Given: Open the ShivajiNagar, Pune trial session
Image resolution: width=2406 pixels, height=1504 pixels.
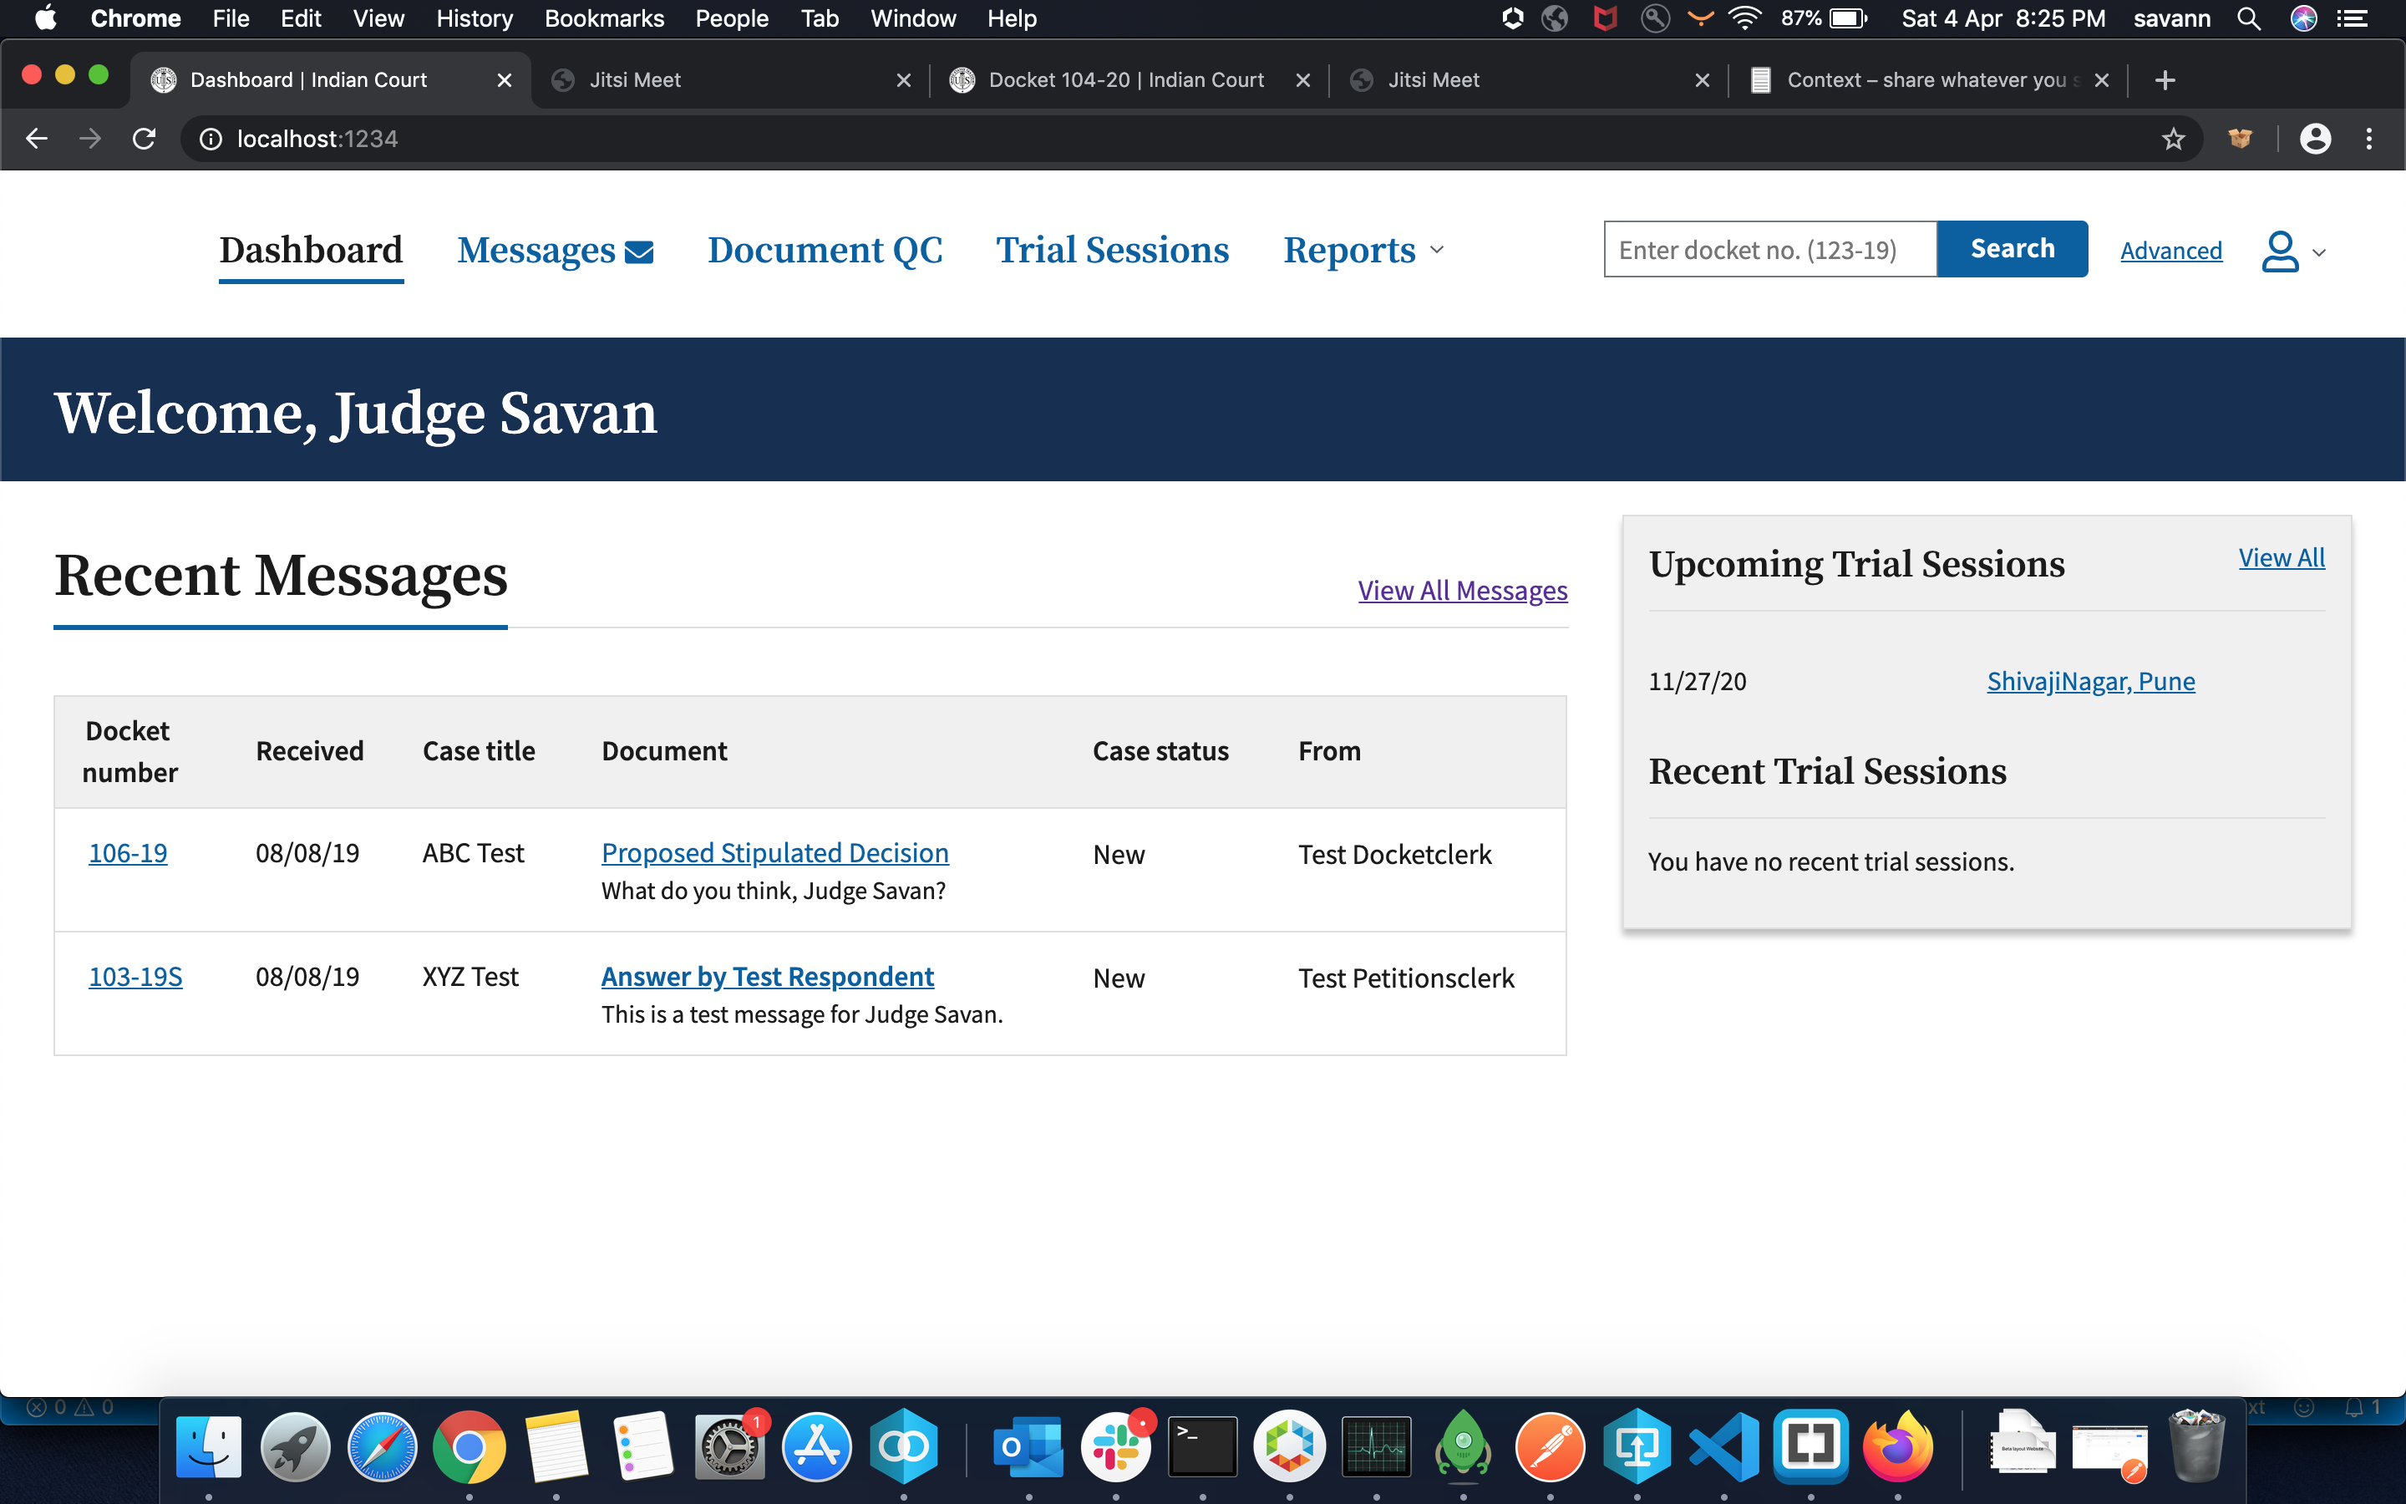Looking at the screenshot, I should [x=2090, y=681].
